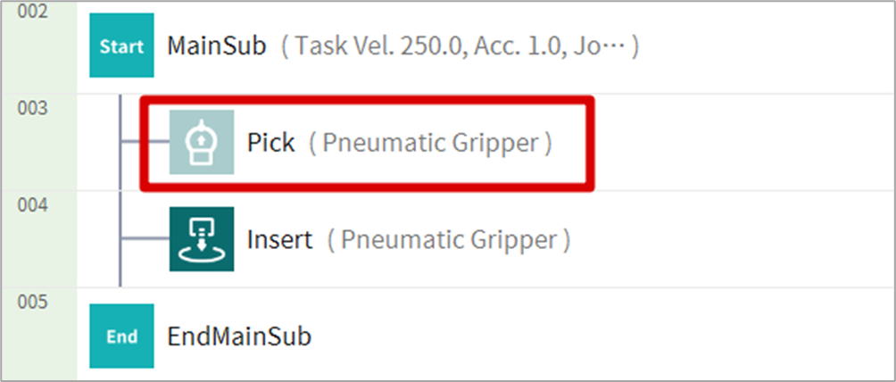Click line number 004

(33, 205)
